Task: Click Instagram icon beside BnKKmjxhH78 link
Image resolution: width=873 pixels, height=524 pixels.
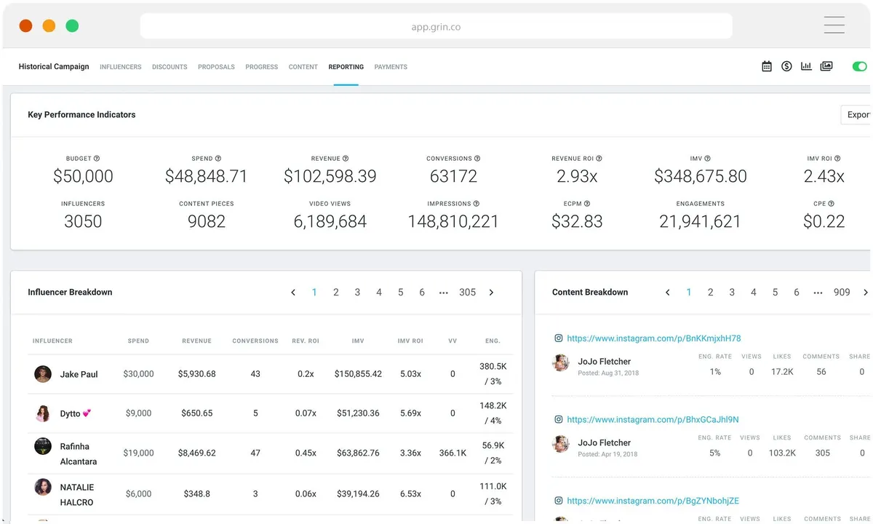Action: (559, 338)
